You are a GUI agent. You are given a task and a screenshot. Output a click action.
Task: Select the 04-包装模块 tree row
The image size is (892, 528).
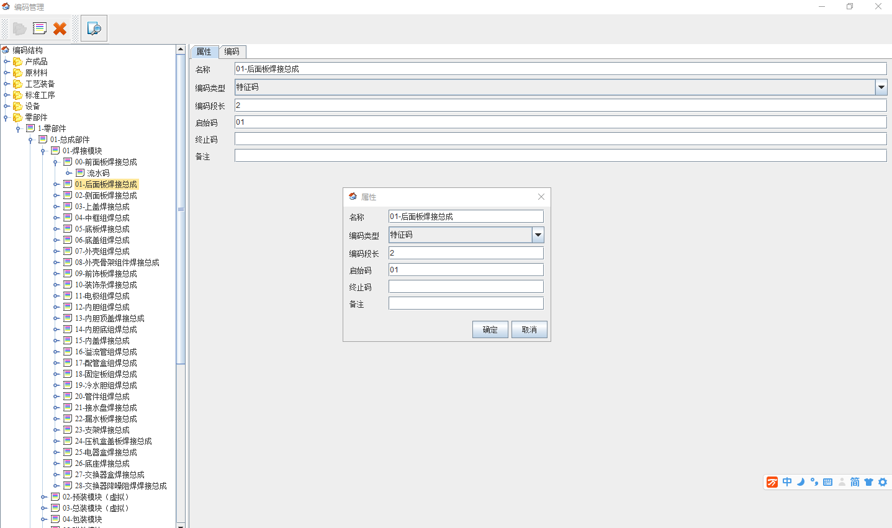tap(83, 519)
